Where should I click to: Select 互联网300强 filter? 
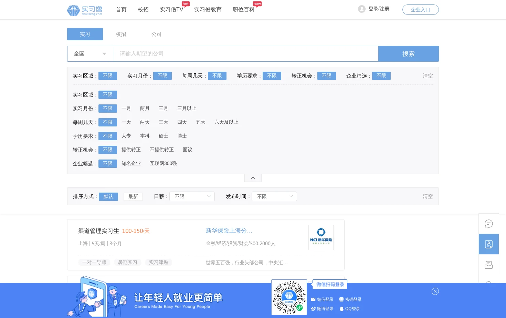164,164
